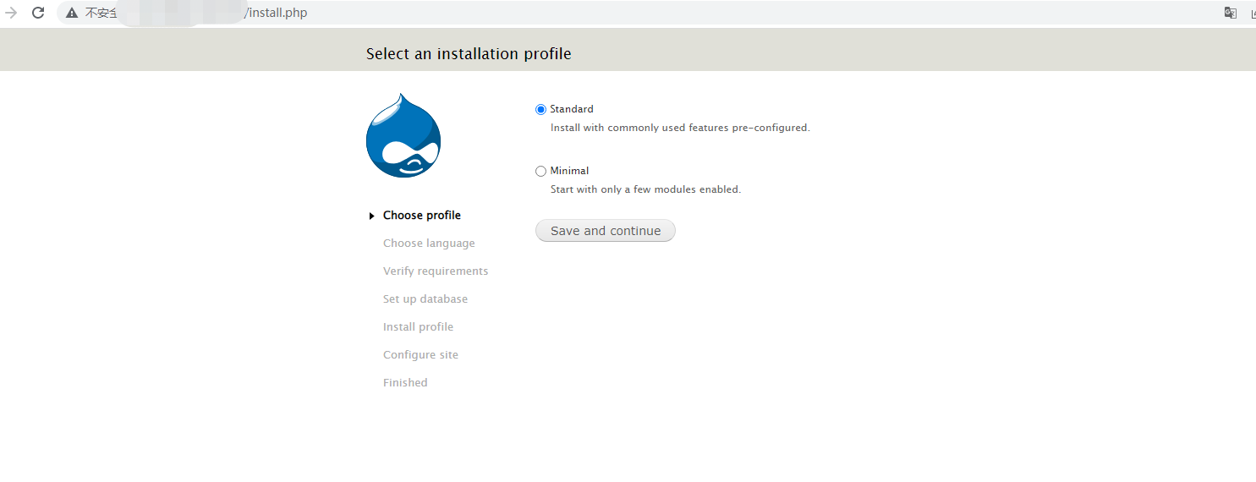Viewport: 1256px width, 482px height.
Task: Open the Google Translate icon
Action: [x=1231, y=13]
